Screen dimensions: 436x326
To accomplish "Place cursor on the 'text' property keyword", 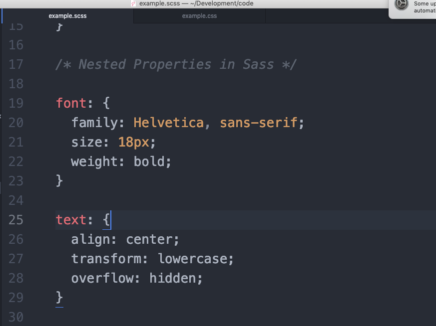I will pos(71,220).
